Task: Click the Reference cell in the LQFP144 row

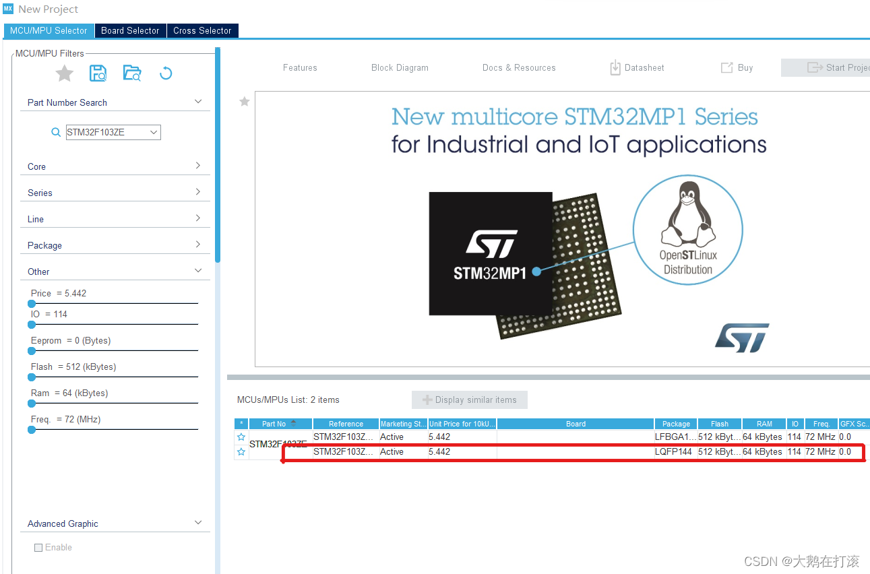Action: point(346,452)
